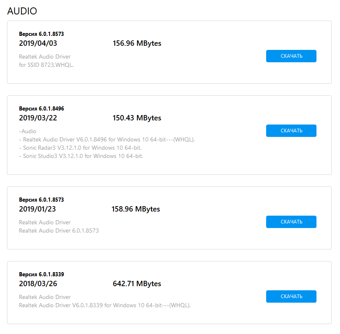
Task: Click the V6.0.1.8339 Windows 10 description line
Action: click(x=105, y=305)
